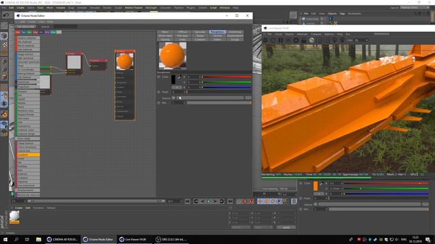Open Texture arrow in lower-right panel

tap(315, 205)
